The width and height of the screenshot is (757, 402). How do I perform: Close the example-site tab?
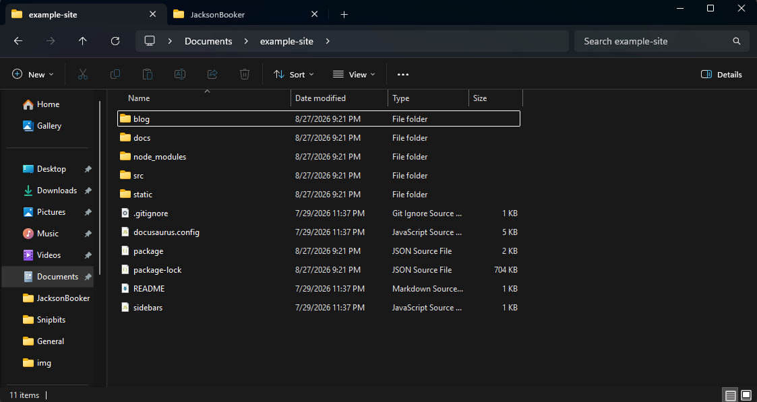pos(152,14)
